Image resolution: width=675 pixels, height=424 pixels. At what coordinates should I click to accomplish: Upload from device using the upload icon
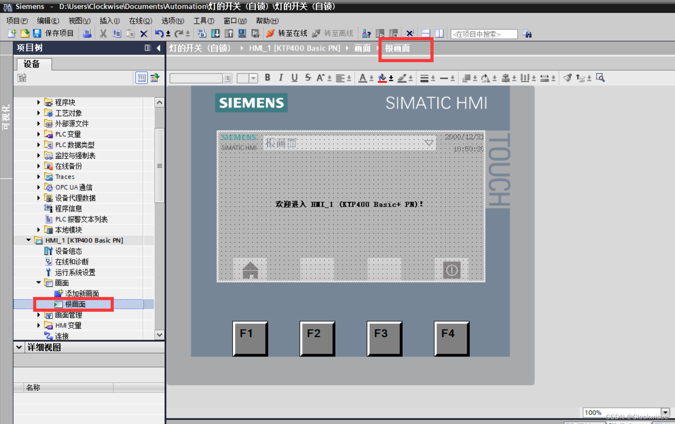pyautogui.click(x=229, y=34)
